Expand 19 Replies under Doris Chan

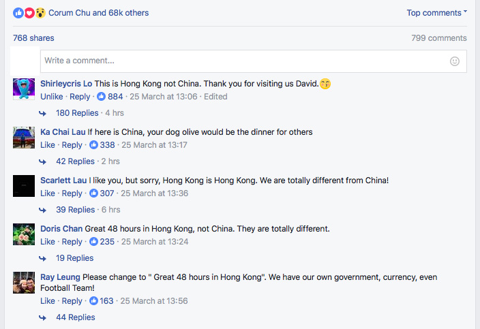(75, 258)
